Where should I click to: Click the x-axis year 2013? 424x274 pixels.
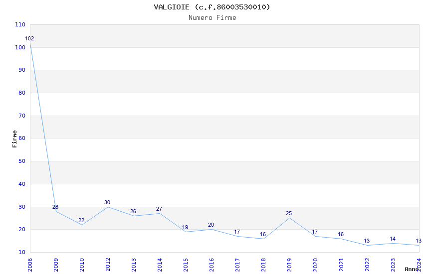coord(134,265)
